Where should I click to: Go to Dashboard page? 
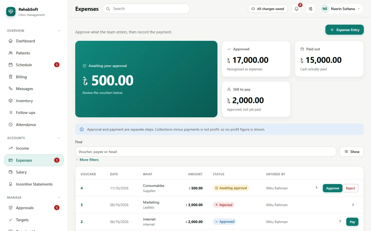tap(34, 41)
